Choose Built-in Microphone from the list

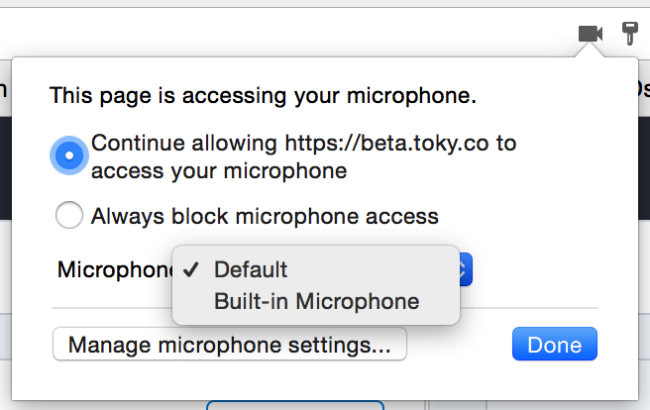pos(316,301)
